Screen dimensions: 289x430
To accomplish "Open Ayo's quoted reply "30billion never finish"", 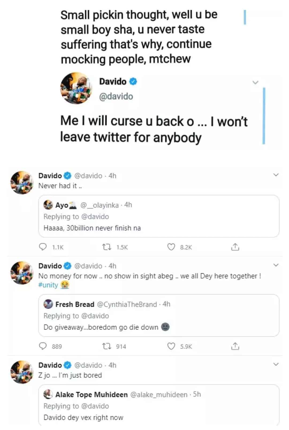I will 159,228.
